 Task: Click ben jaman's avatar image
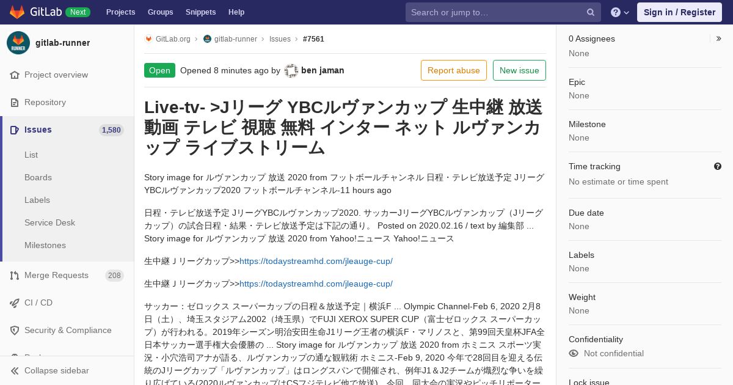291,70
